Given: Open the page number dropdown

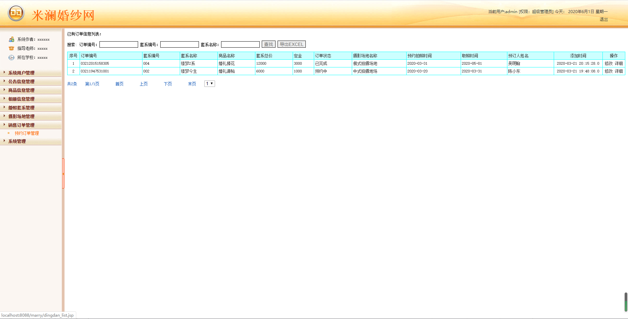Looking at the screenshot, I should [x=210, y=84].
